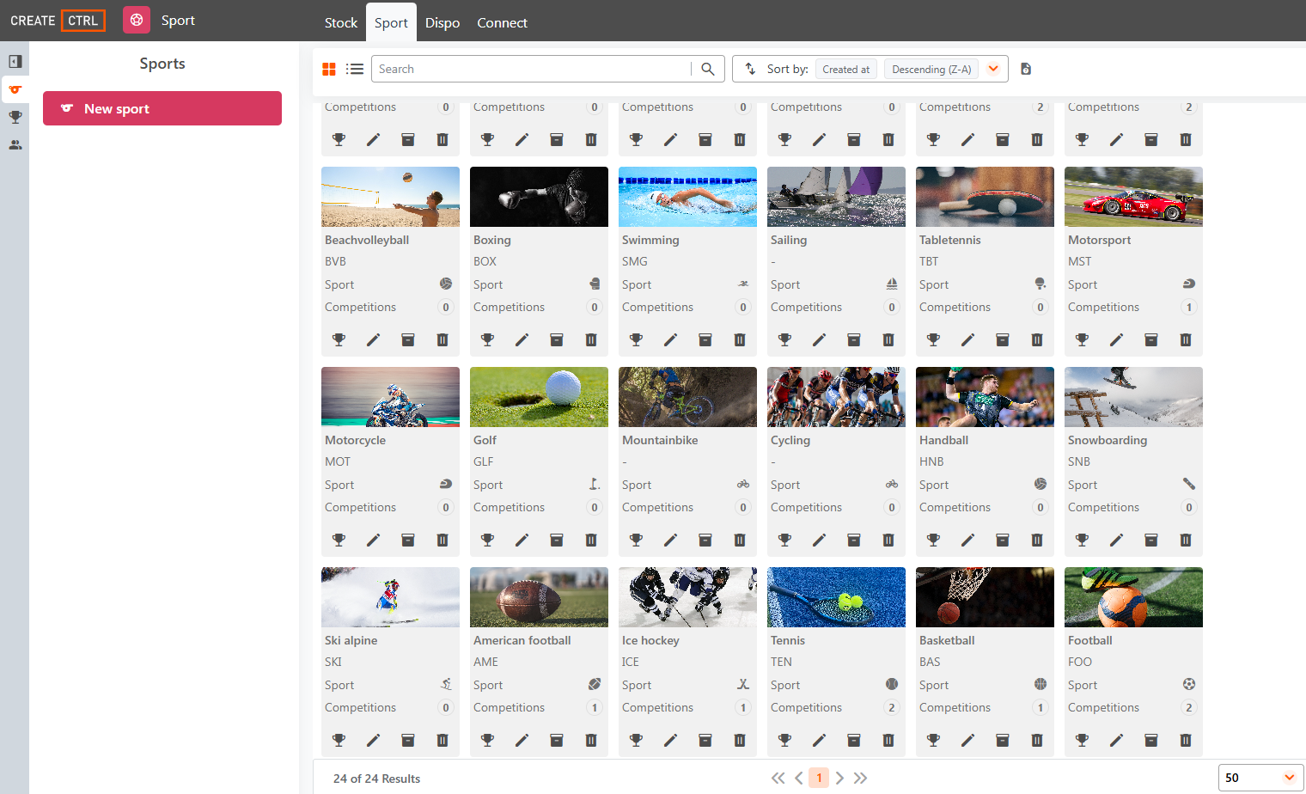Click the CREATE CTRL logo
Image resolution: width=1306 pixels, height=794 pixels.
(58, 21)
